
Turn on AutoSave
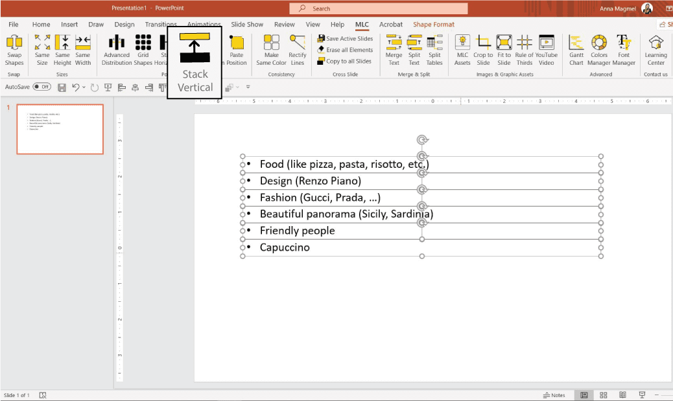coord(43,86)
